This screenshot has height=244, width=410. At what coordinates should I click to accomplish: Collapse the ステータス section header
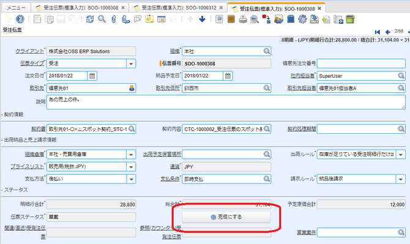15,190
